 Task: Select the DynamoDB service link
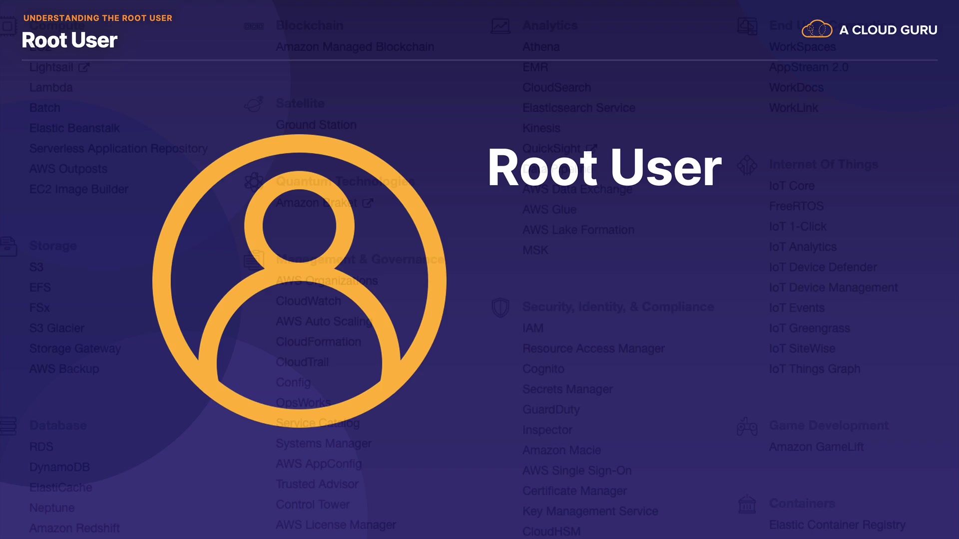click(59, 467)
